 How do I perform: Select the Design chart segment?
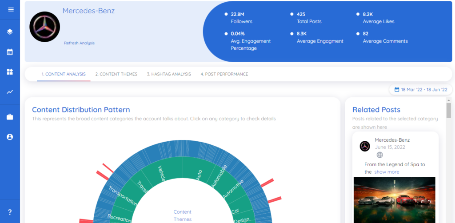tap(241, 220)
